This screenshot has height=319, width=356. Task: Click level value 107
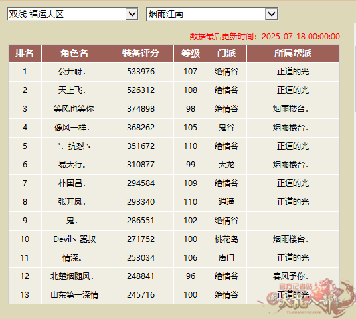(x=190, y=72)
